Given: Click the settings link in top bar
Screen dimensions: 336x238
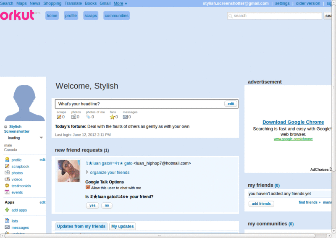Looking at the screenshot, I should point(282,3).
